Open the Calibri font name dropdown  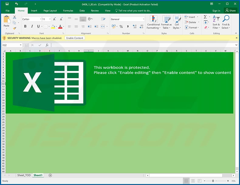[41, 19]
